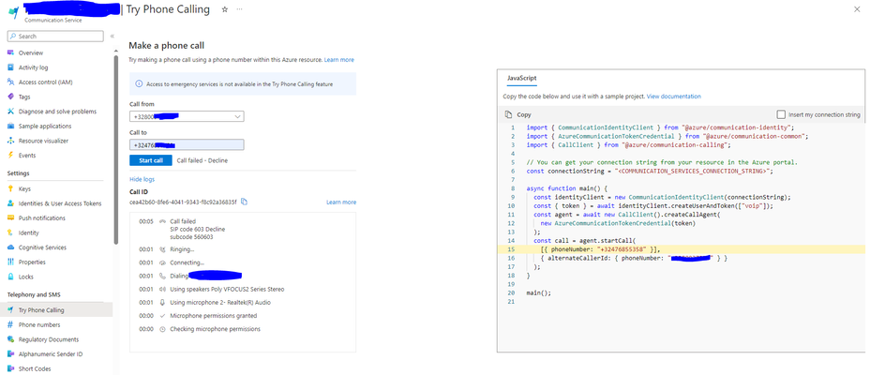This screenshot has height=375, width=870.
Task: Open the Overview sidebar item
Action: tap(31, 52)
